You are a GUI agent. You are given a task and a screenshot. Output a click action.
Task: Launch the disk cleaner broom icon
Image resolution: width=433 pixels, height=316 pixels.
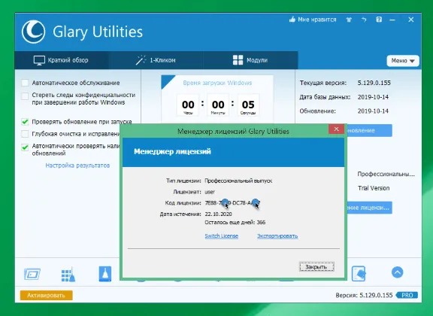pyautogui.click(x=105, y=274)
